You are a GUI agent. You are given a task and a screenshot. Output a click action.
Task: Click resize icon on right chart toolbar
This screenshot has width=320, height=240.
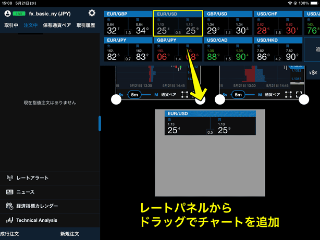[288, 95]
